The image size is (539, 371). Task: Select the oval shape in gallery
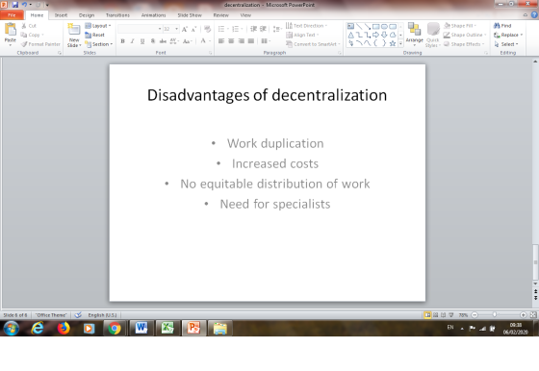[x=384, y=26]
